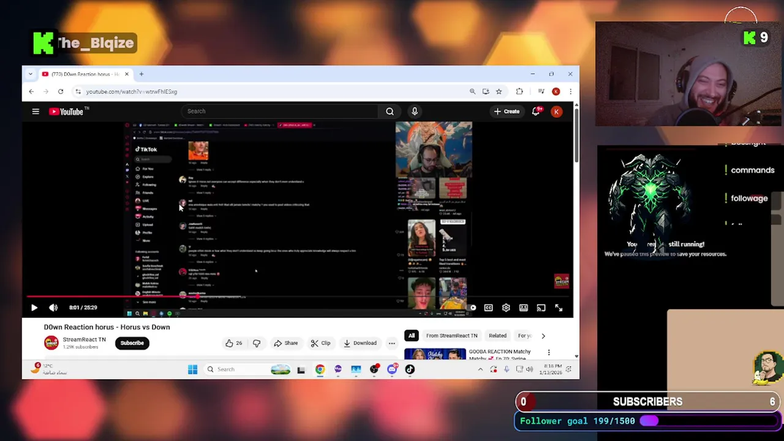This screenshot has height=441, width=784.
Task: Select the From StreamReact TN chip
Action: tap(451, 336)
